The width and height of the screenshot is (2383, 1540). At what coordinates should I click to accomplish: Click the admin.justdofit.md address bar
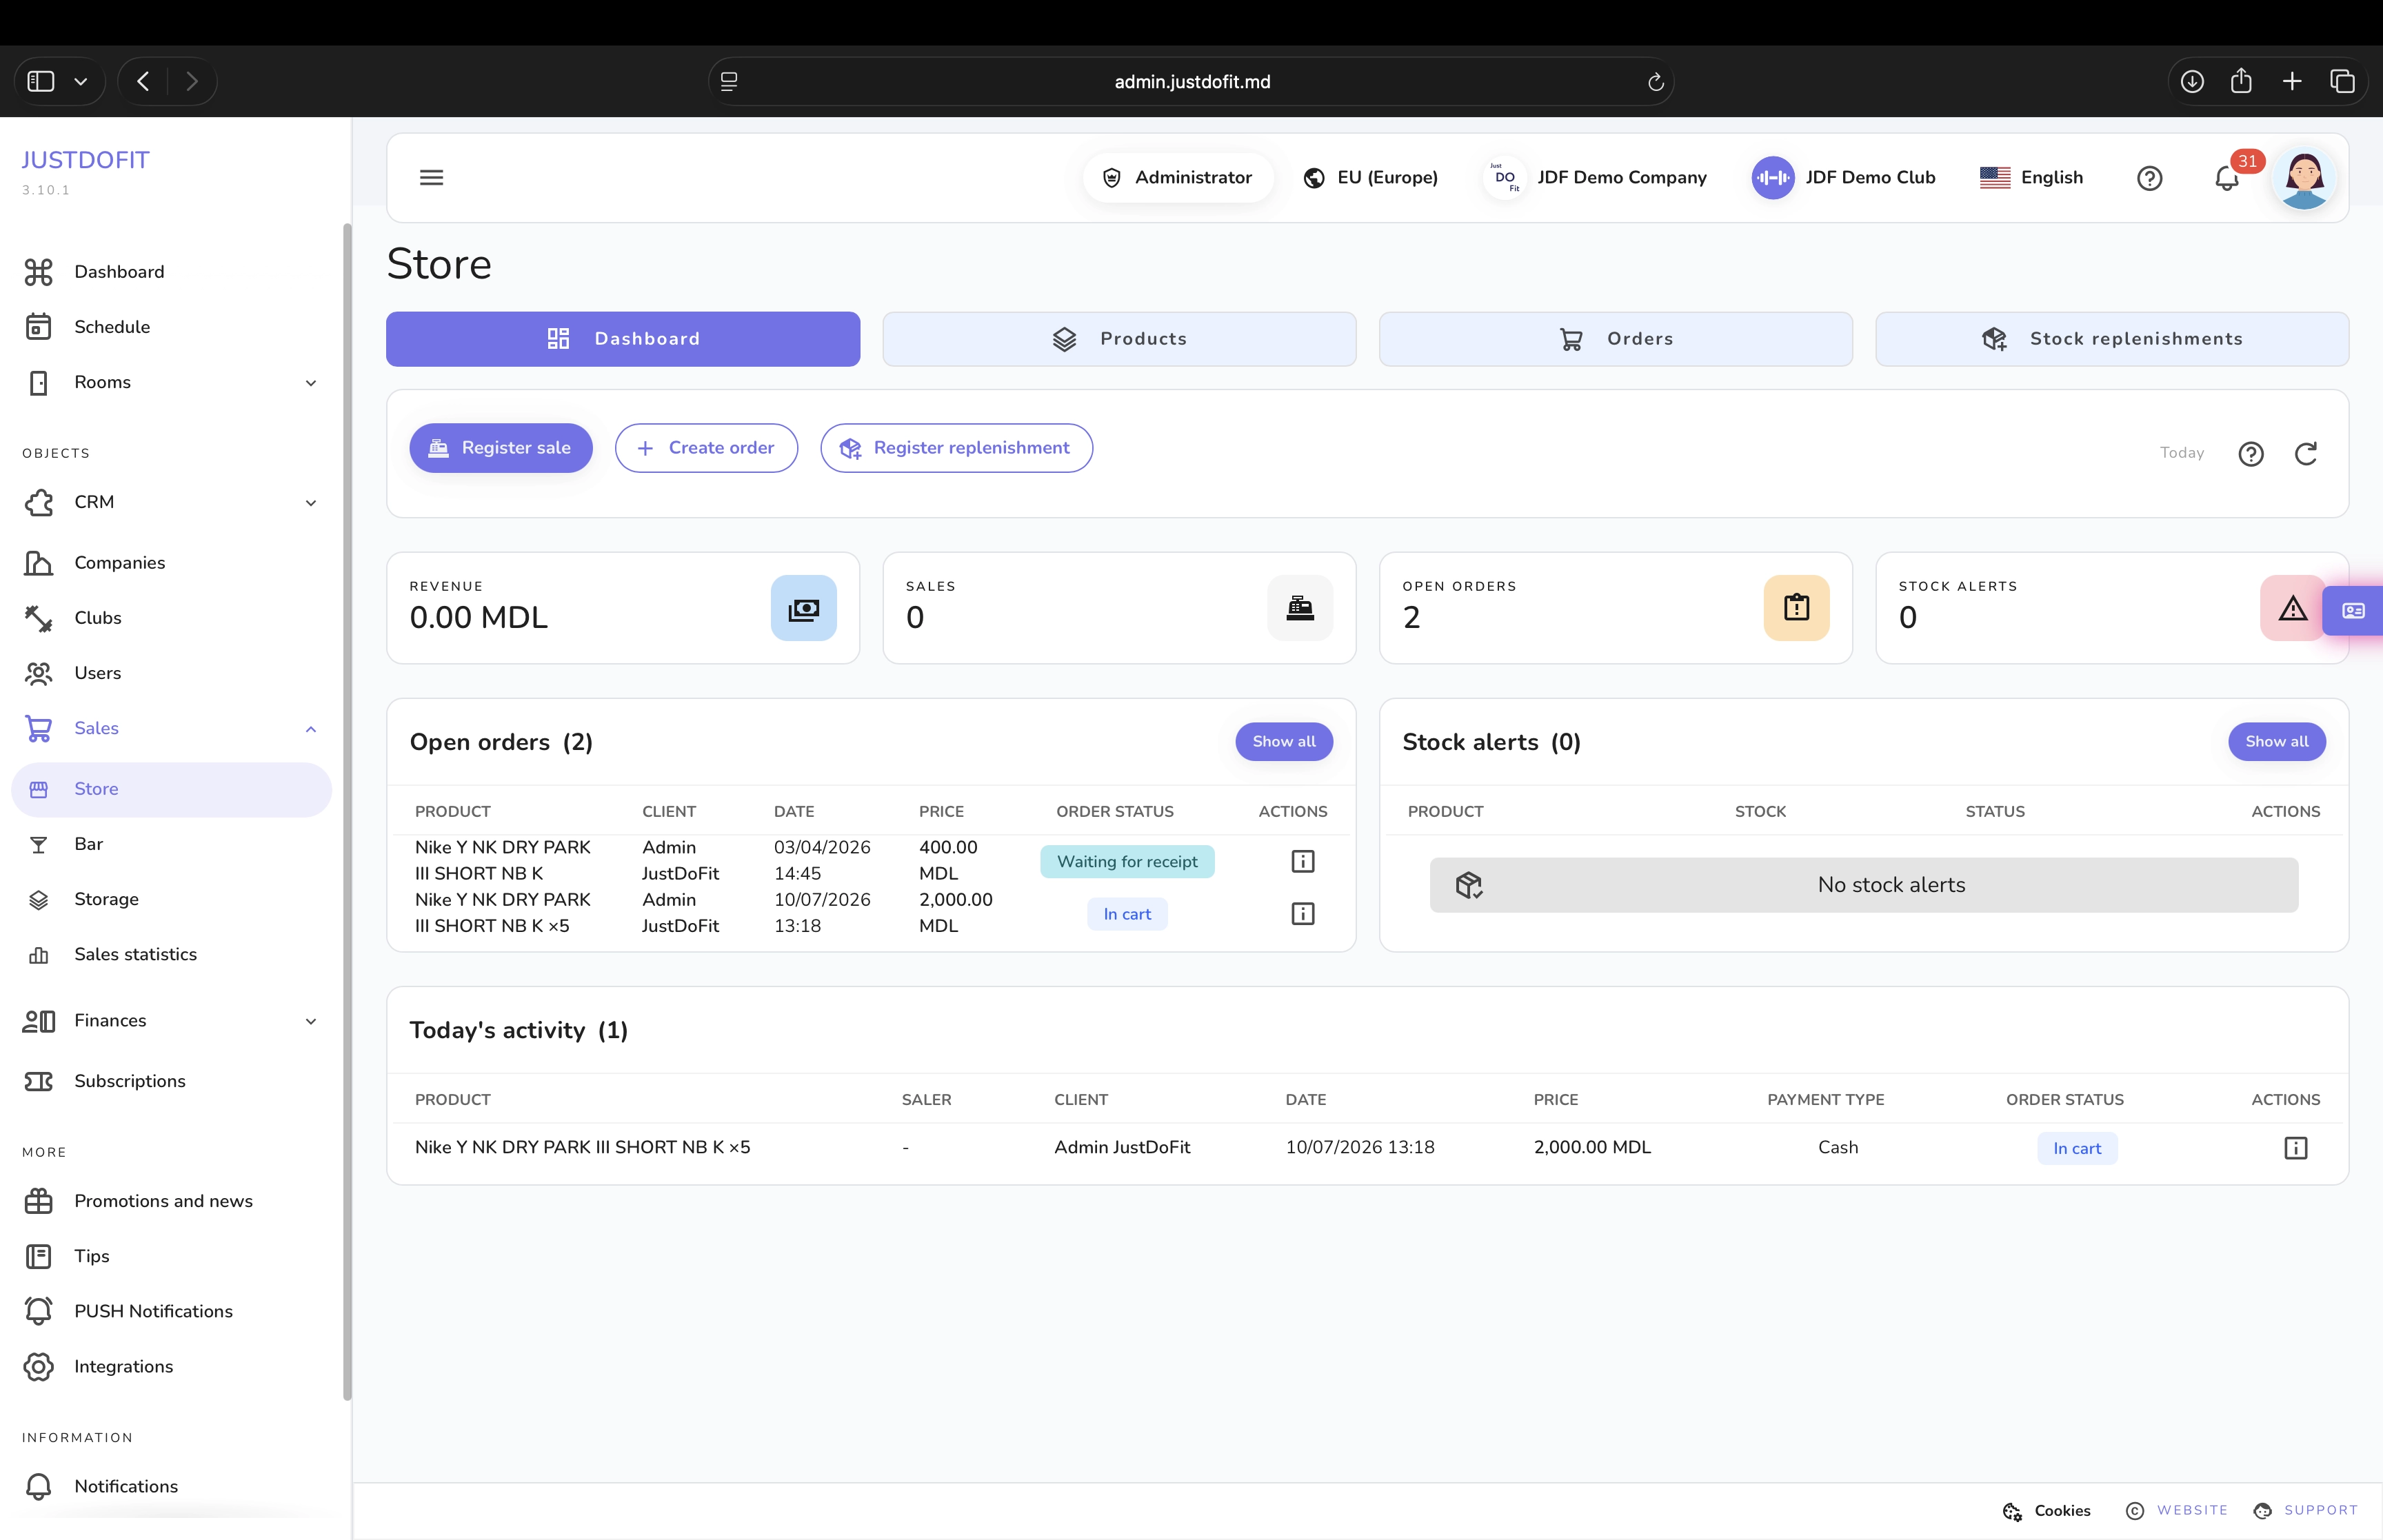point(1191,81)
